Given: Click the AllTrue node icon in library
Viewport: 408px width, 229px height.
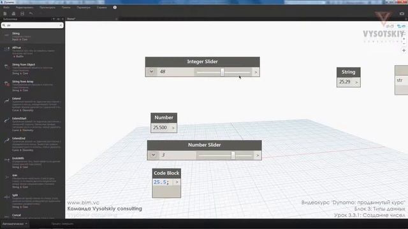Looking at the screenshot, I should 6,49.
